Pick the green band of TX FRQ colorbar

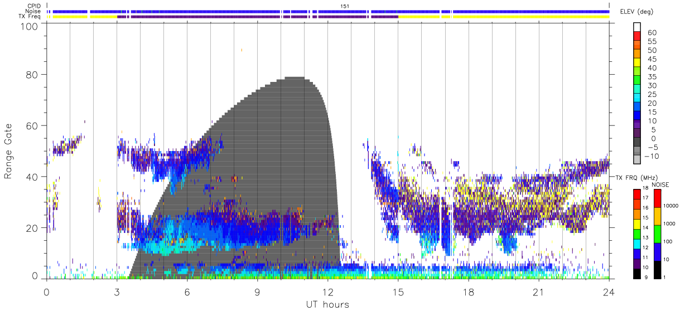coord(637,234)
